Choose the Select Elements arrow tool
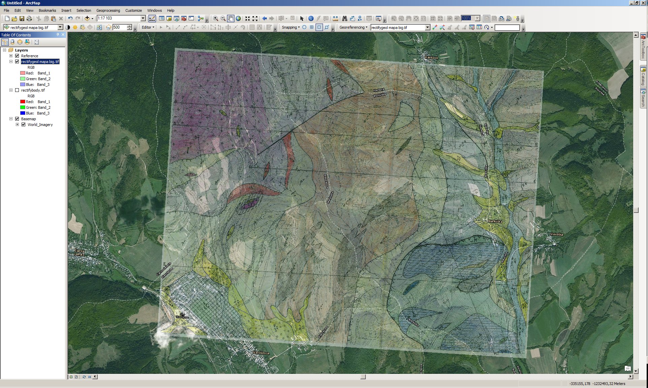This screenshot has width=648, height=388. [x=302, y=19]
